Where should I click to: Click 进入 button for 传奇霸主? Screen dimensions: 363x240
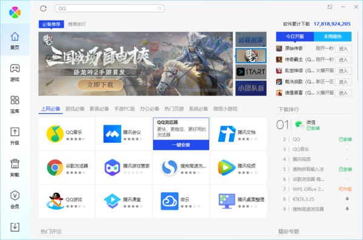tap(343, 60)
